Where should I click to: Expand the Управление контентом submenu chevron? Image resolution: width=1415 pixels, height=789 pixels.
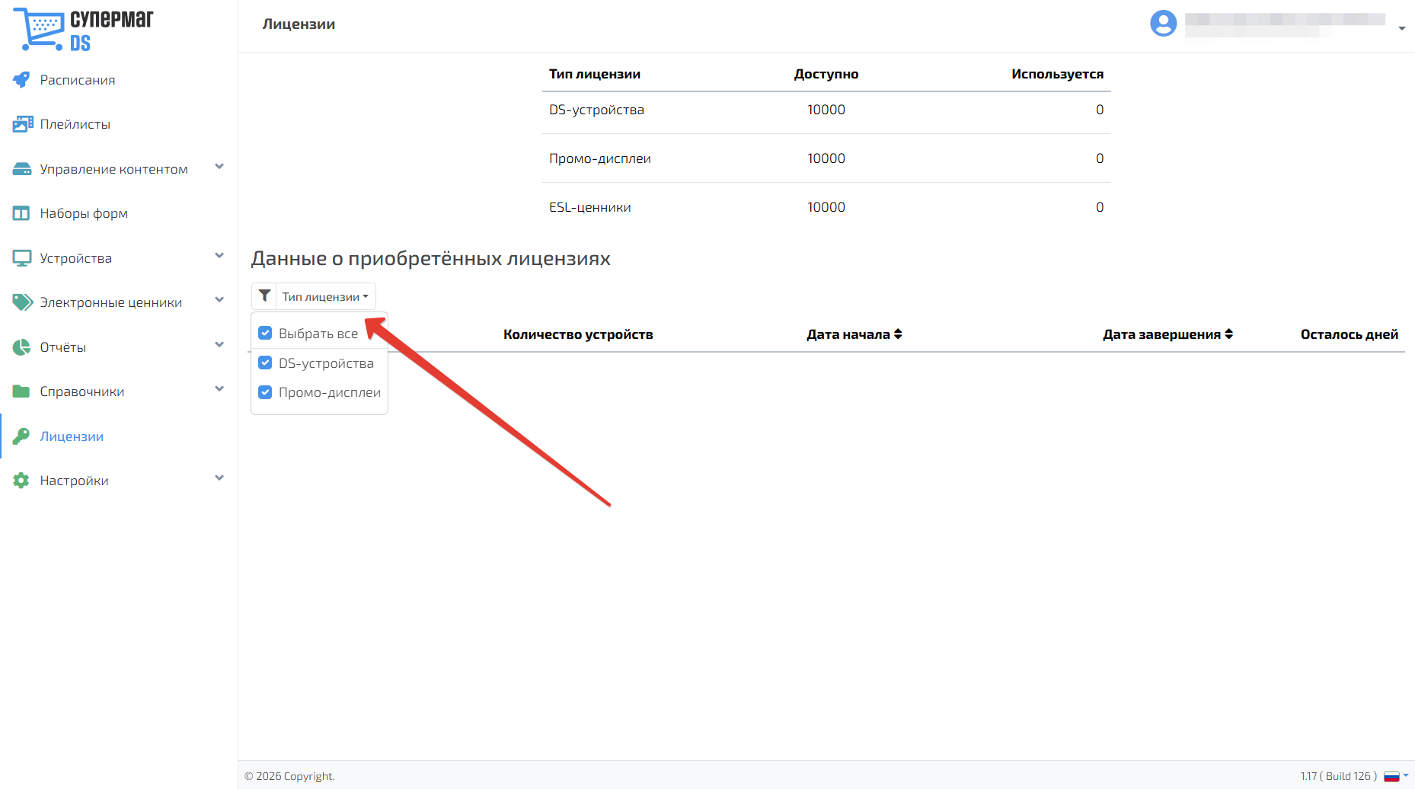coord(219,167)
